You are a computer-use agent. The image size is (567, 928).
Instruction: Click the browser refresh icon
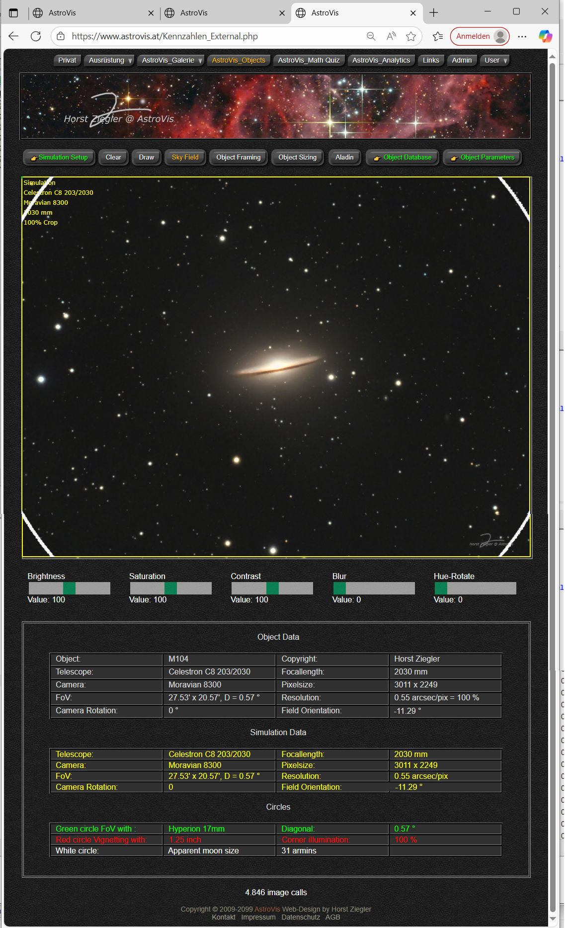(x=36, y=36)
